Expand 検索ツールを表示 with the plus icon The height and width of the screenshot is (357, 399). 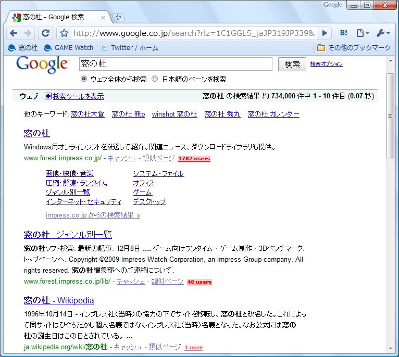tap(48, 96)
